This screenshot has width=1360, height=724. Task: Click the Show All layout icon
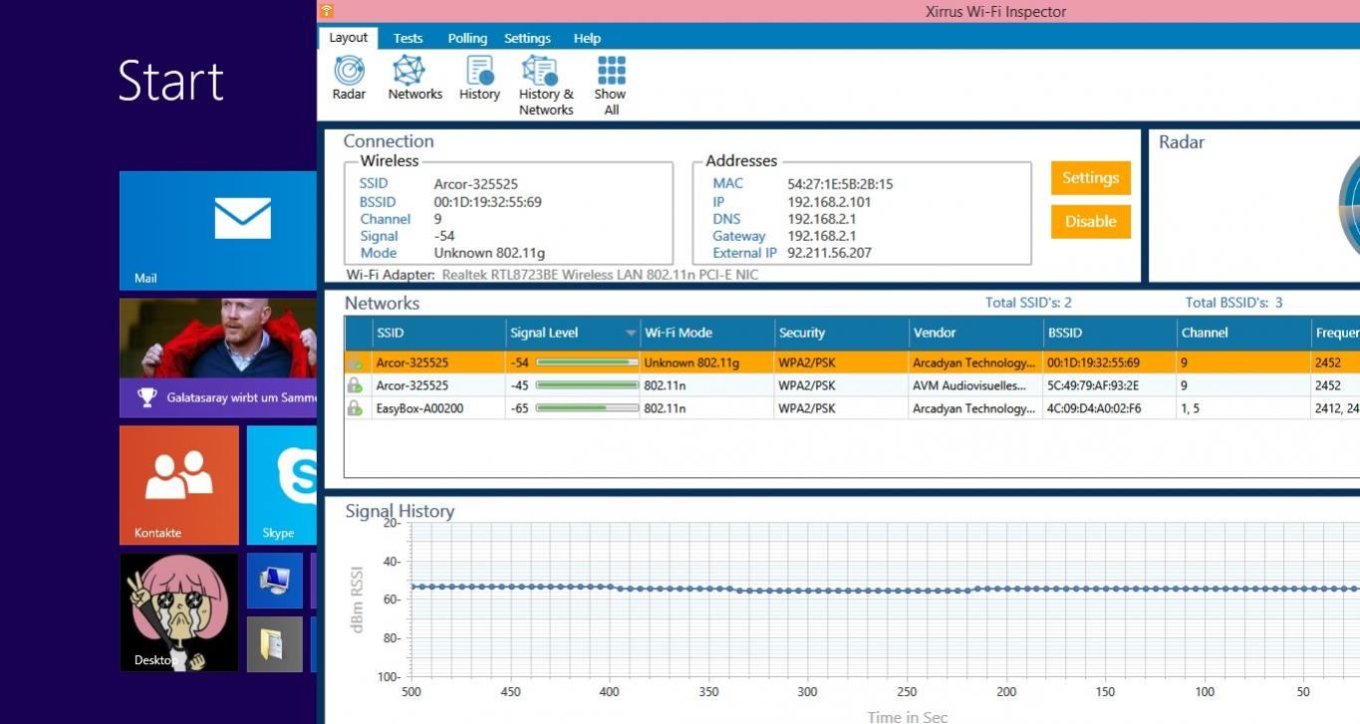point(611,86)
